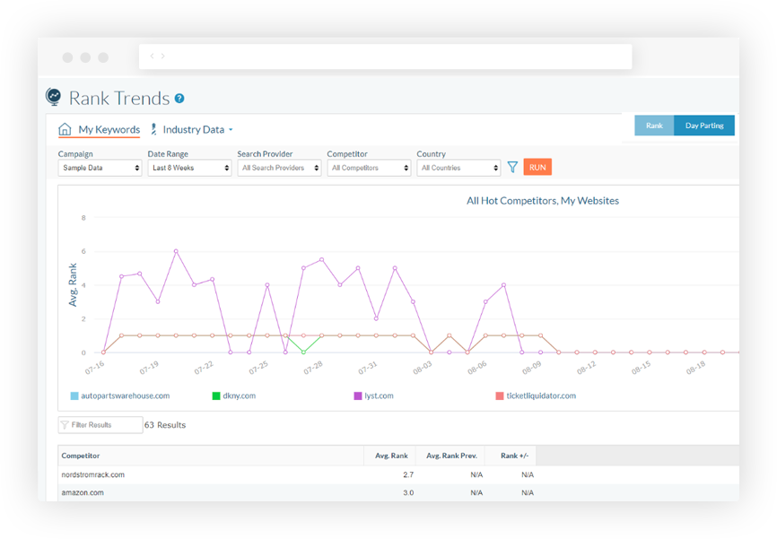Click the My Keywords home icon

[x=65, y=129]
